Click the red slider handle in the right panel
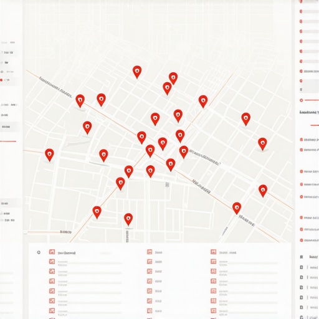This screenshot has height=319, width=319. tap(302, 100)
